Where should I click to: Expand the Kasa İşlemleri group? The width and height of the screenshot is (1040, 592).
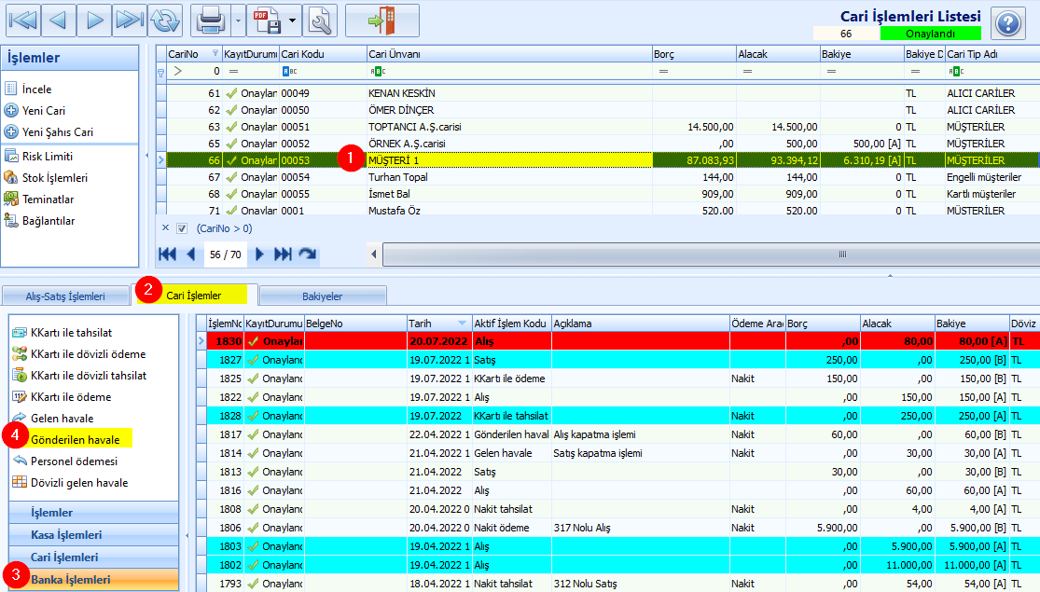(x=93, y=535)
